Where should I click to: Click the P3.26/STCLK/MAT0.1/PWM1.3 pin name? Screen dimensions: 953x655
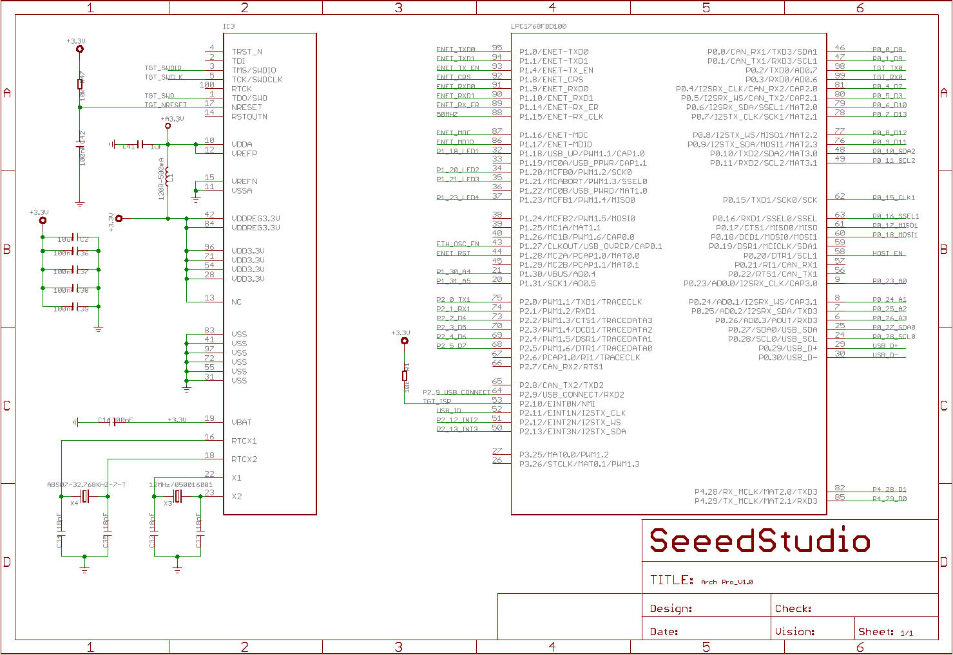579,464
